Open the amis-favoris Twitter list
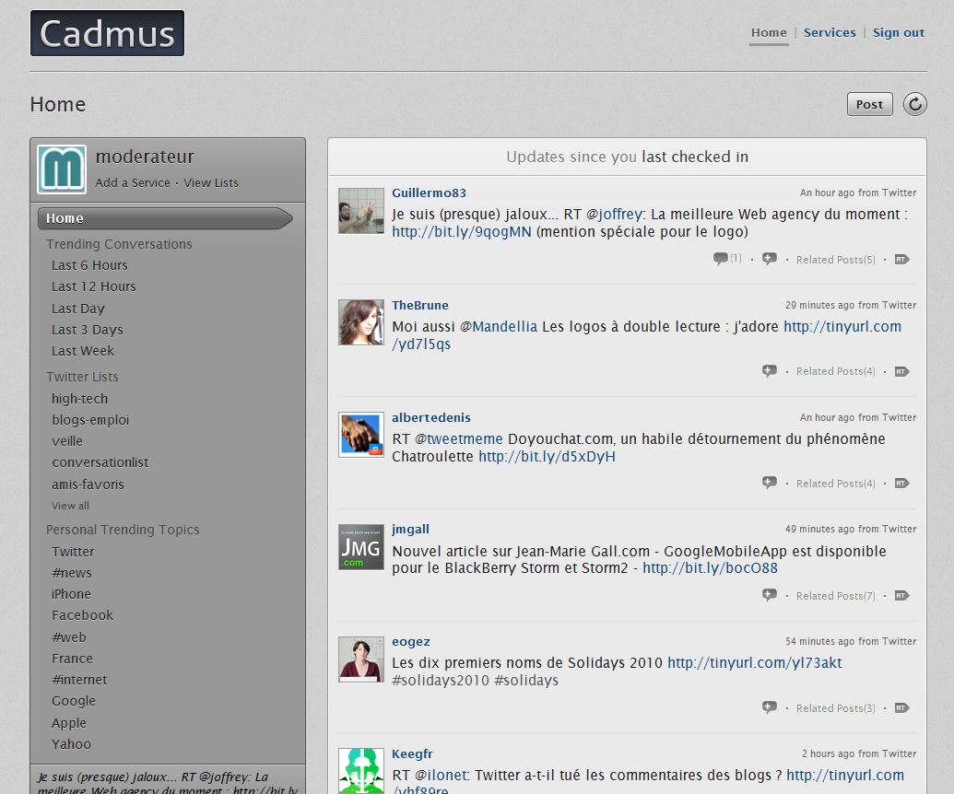The image size is (954, 794). (x=88, y=485)
